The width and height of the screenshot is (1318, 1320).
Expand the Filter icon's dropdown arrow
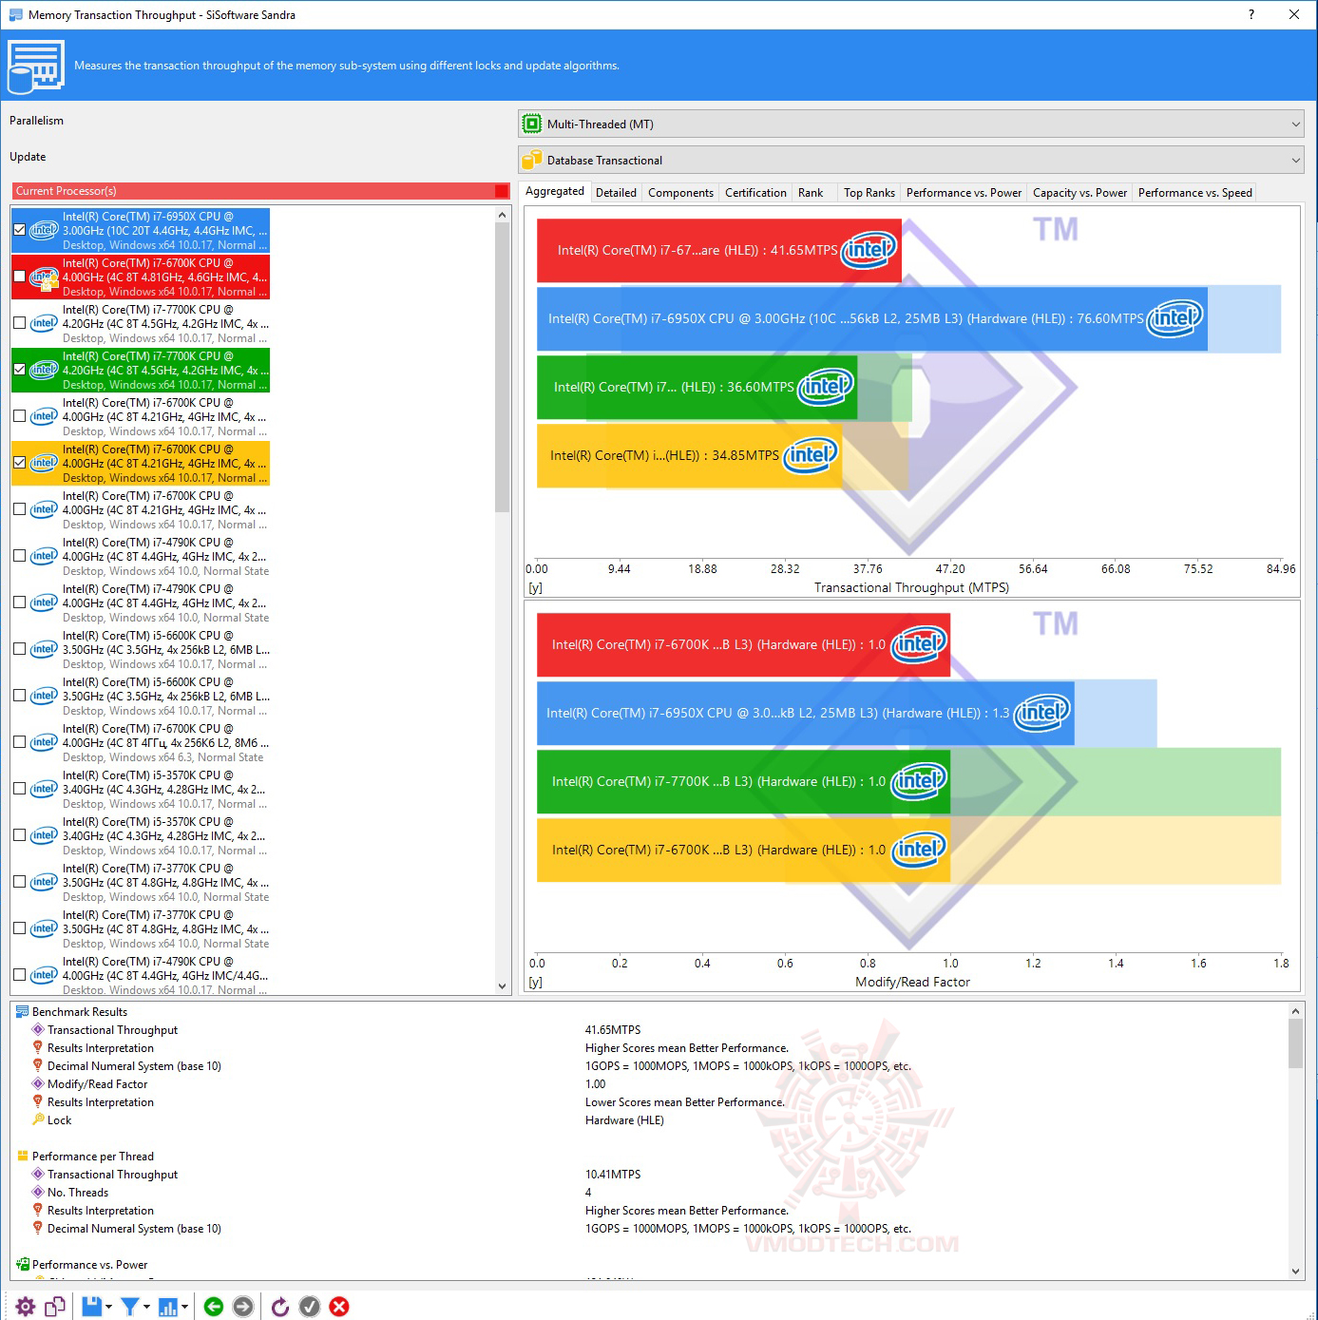pos(146,1307)
